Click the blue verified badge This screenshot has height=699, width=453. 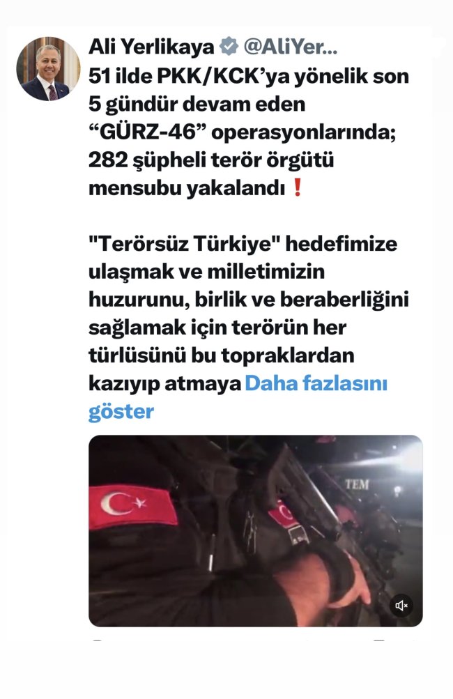click(229, 47)
